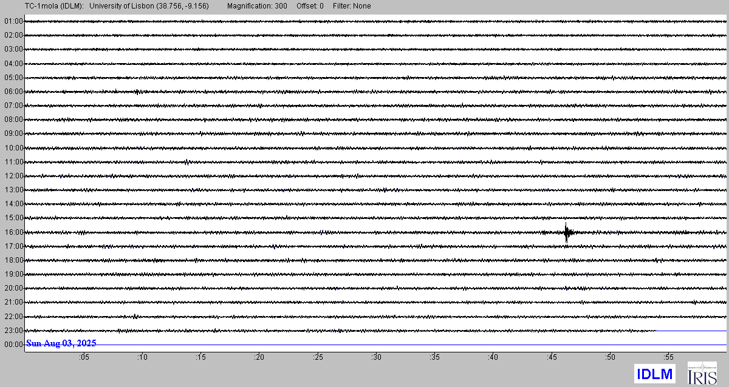Click the :35 minute axis label
Viewport: 729px width, 387px height.
point(435,358)
